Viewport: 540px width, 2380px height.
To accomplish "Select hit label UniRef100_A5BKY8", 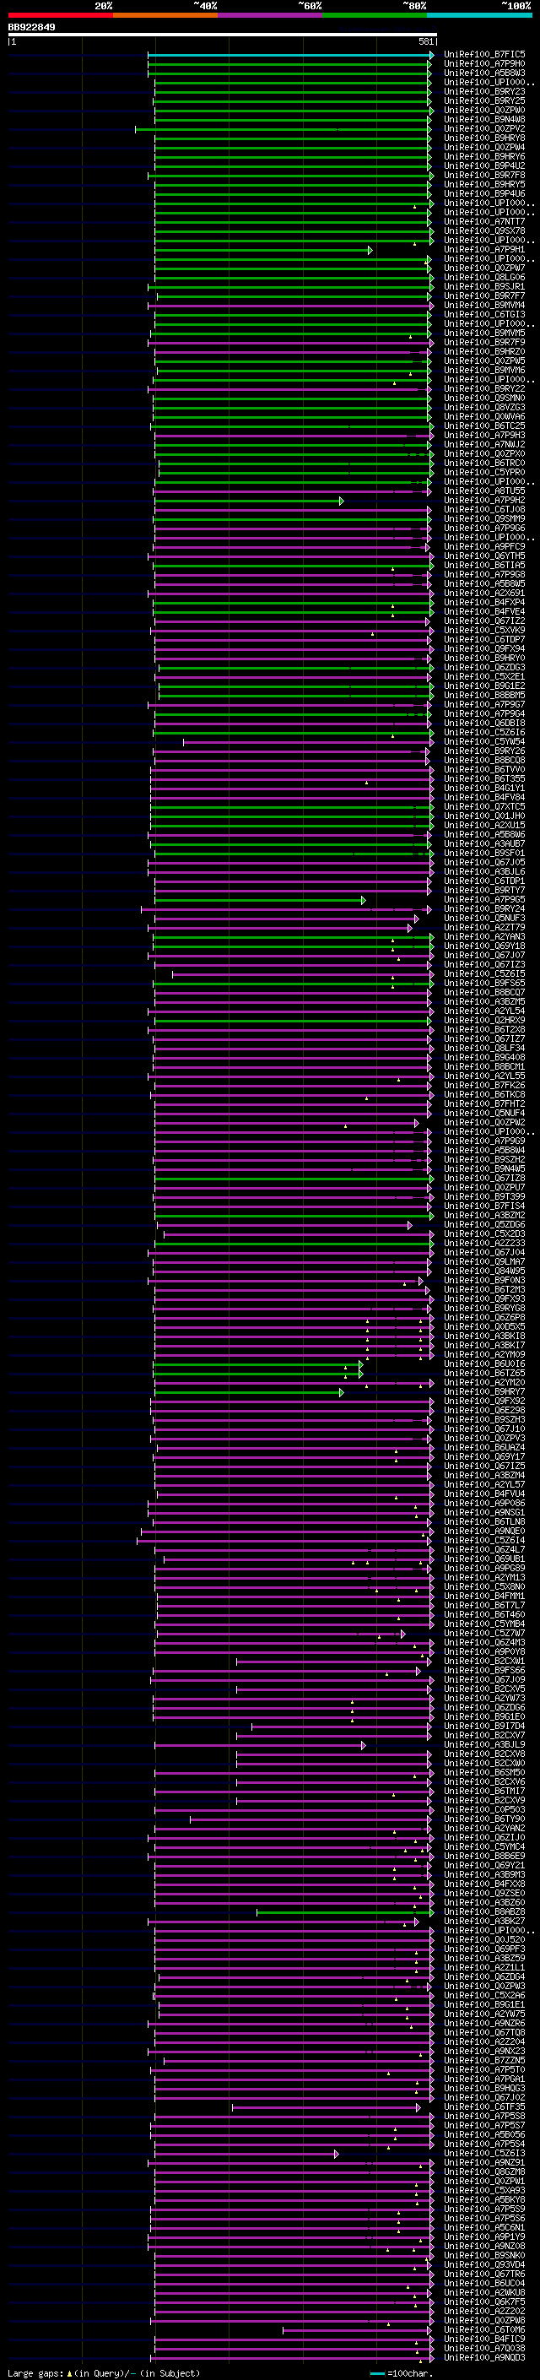I will 484,2200.
